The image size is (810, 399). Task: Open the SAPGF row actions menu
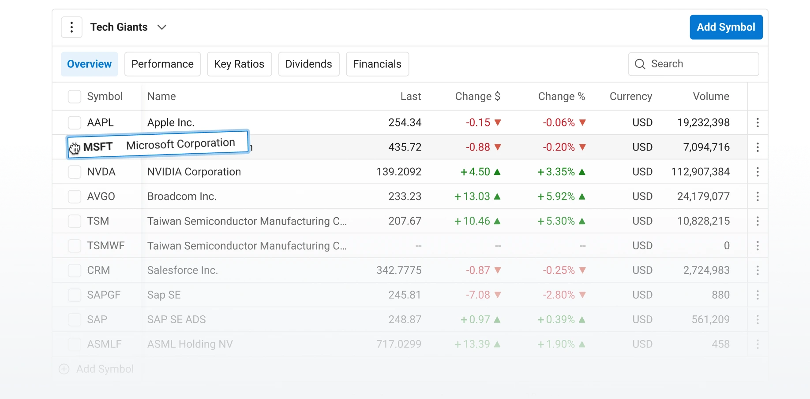point(757,295)
